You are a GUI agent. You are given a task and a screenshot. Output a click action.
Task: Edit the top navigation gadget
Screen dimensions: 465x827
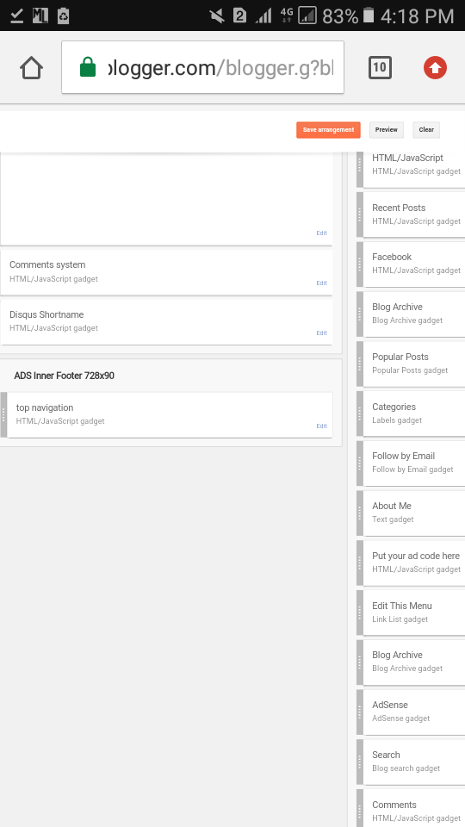(x=321, y=426)
